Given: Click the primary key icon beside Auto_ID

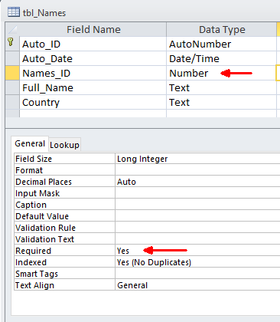Looking at the screenshot, I should 11,41.
